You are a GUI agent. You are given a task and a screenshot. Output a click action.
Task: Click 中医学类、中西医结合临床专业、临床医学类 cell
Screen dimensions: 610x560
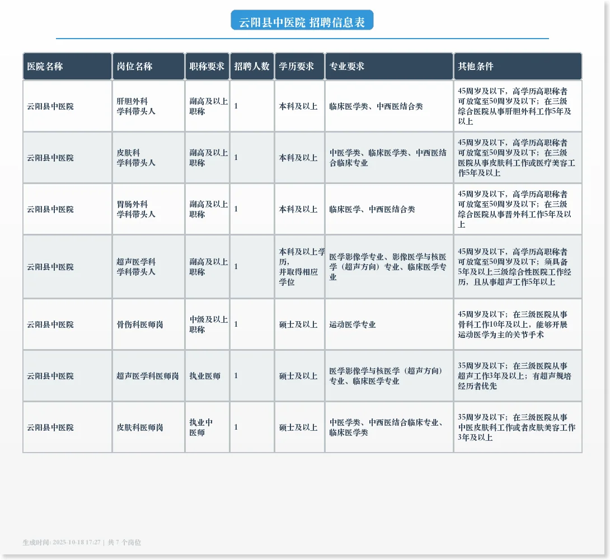[x=389, y=427]
